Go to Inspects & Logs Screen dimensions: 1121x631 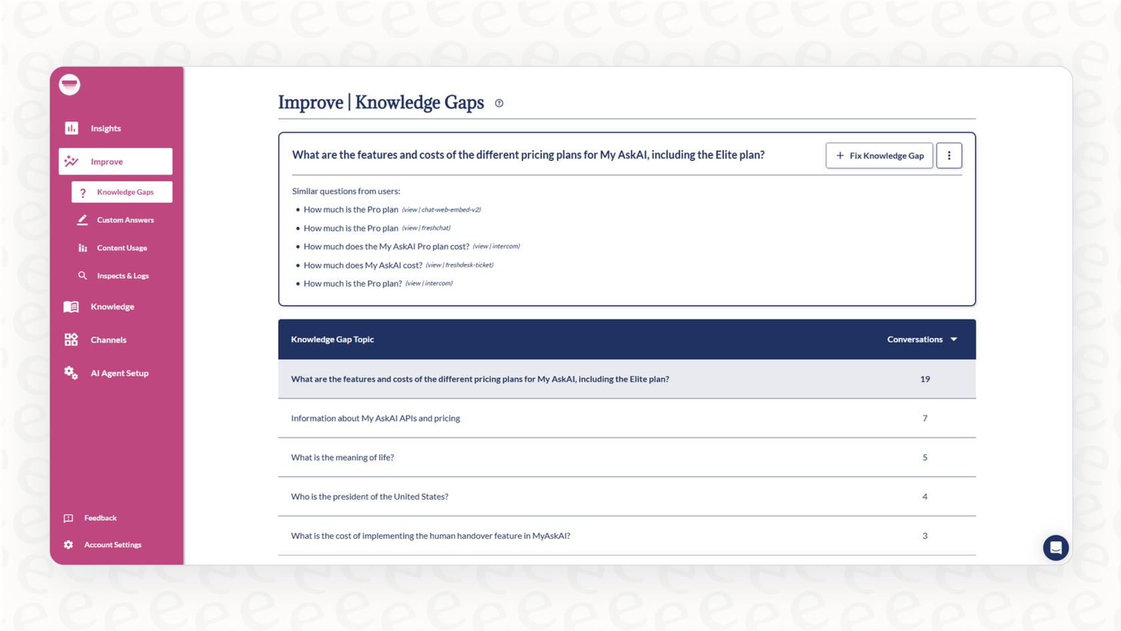point(123,276)
